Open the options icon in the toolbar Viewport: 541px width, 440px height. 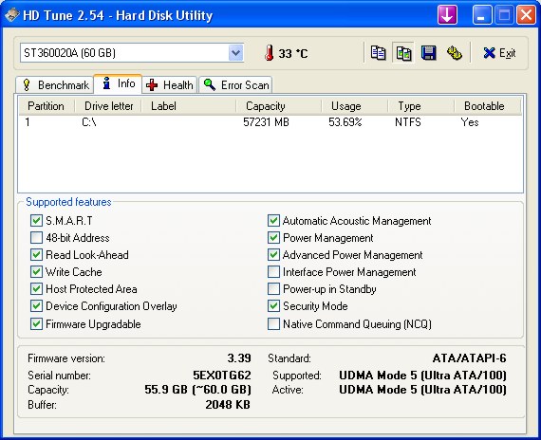[x=454, y=53]
